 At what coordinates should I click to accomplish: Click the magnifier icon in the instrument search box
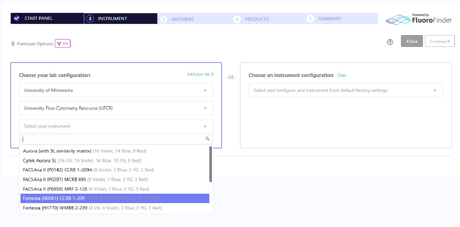click(x=207, y=139)
